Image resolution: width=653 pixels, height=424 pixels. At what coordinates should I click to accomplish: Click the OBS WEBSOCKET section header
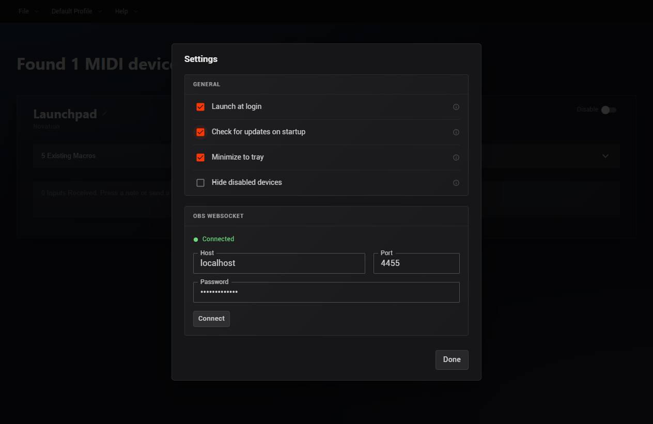(219, 216)
